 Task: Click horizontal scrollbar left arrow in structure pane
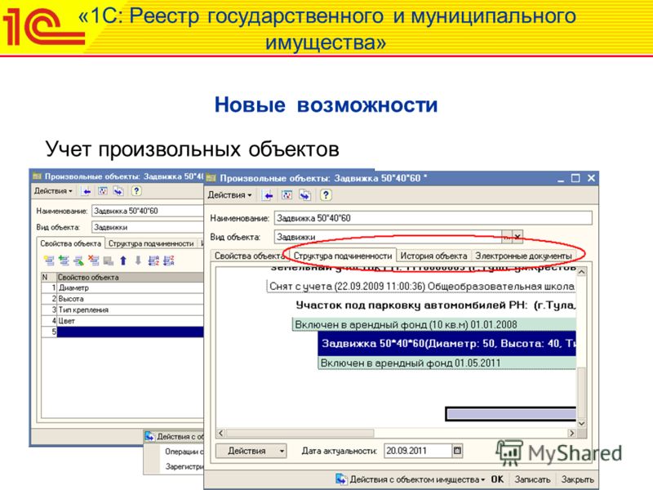(x=221, y=434)
